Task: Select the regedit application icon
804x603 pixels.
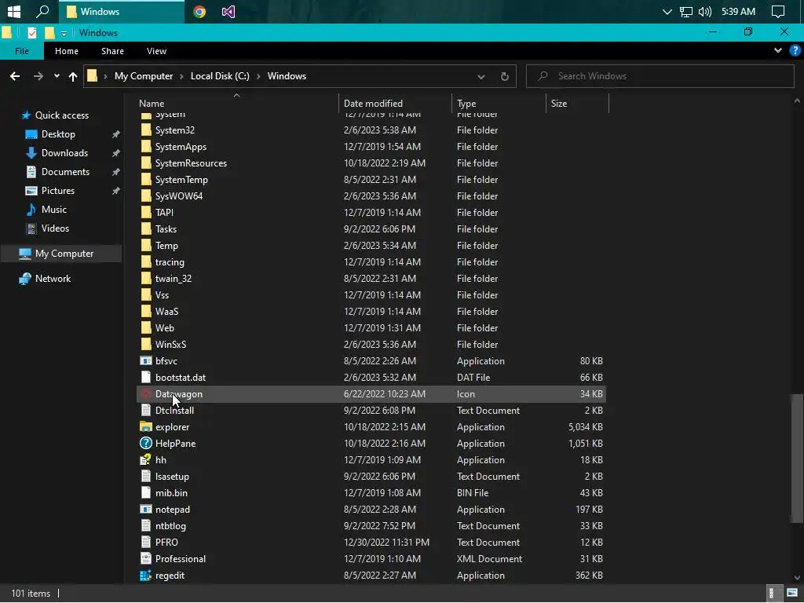Action: (146, 576)
